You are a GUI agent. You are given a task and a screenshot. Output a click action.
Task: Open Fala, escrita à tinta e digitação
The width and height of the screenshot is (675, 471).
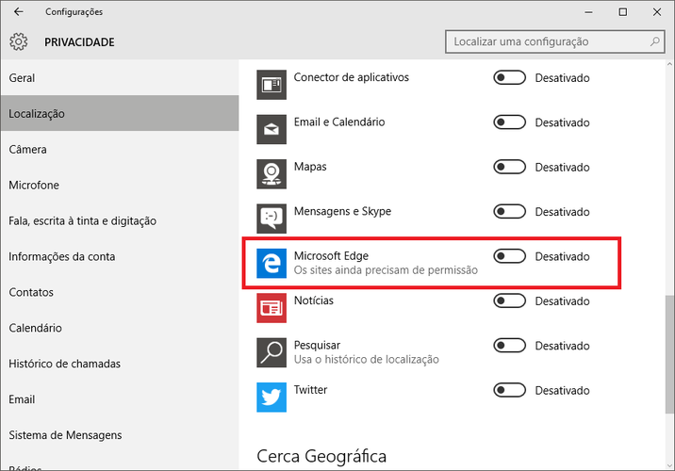pyautogui.click(x=120, y=220)
